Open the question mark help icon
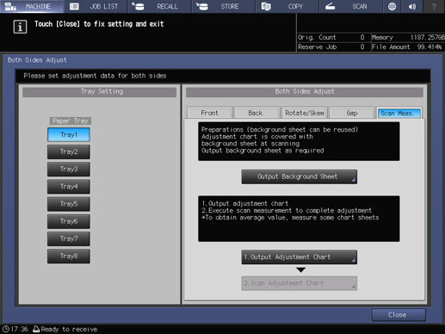Image resolution: width=445 pixels, height=334 pixels. coord(434,6)
